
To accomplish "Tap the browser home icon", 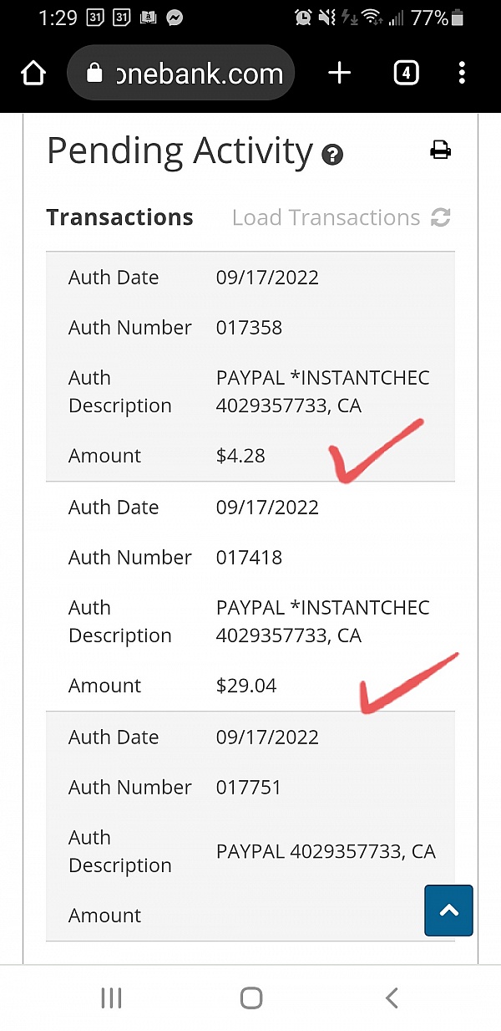I will point(33,74).
